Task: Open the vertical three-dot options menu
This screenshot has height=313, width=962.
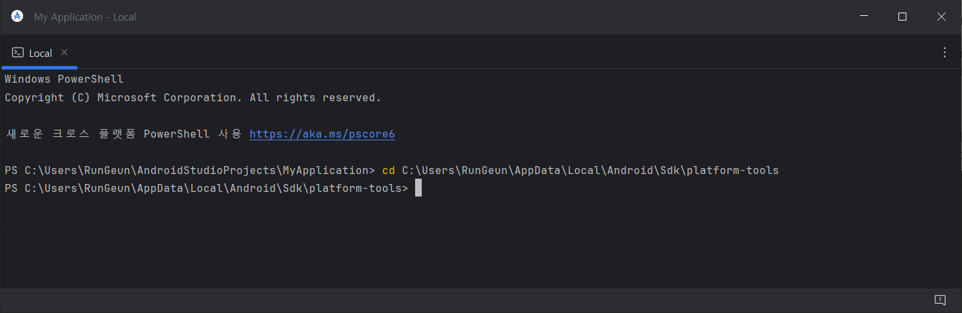Action: (945, 53)
